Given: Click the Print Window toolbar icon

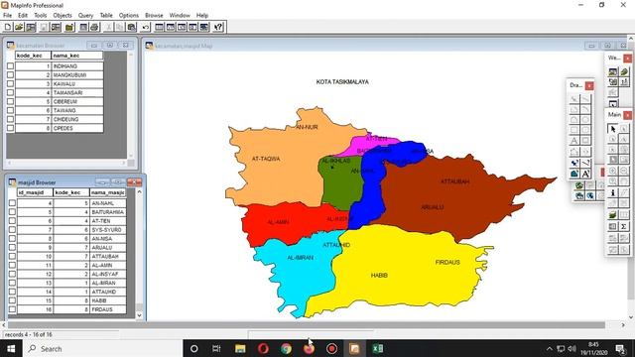Looking at the screenshot, I should click(x=94, y=27).
